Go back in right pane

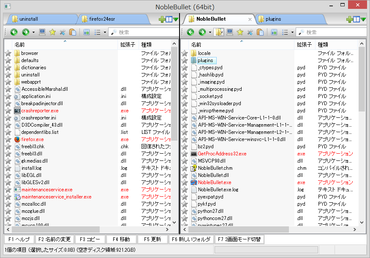[x=190, y=32]
